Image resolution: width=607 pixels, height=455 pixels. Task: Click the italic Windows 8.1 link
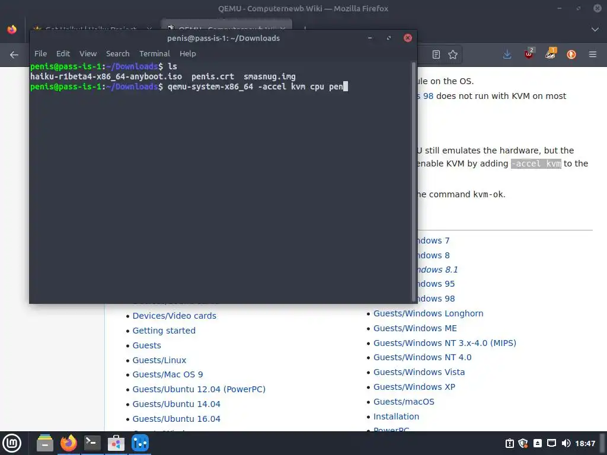438,270
